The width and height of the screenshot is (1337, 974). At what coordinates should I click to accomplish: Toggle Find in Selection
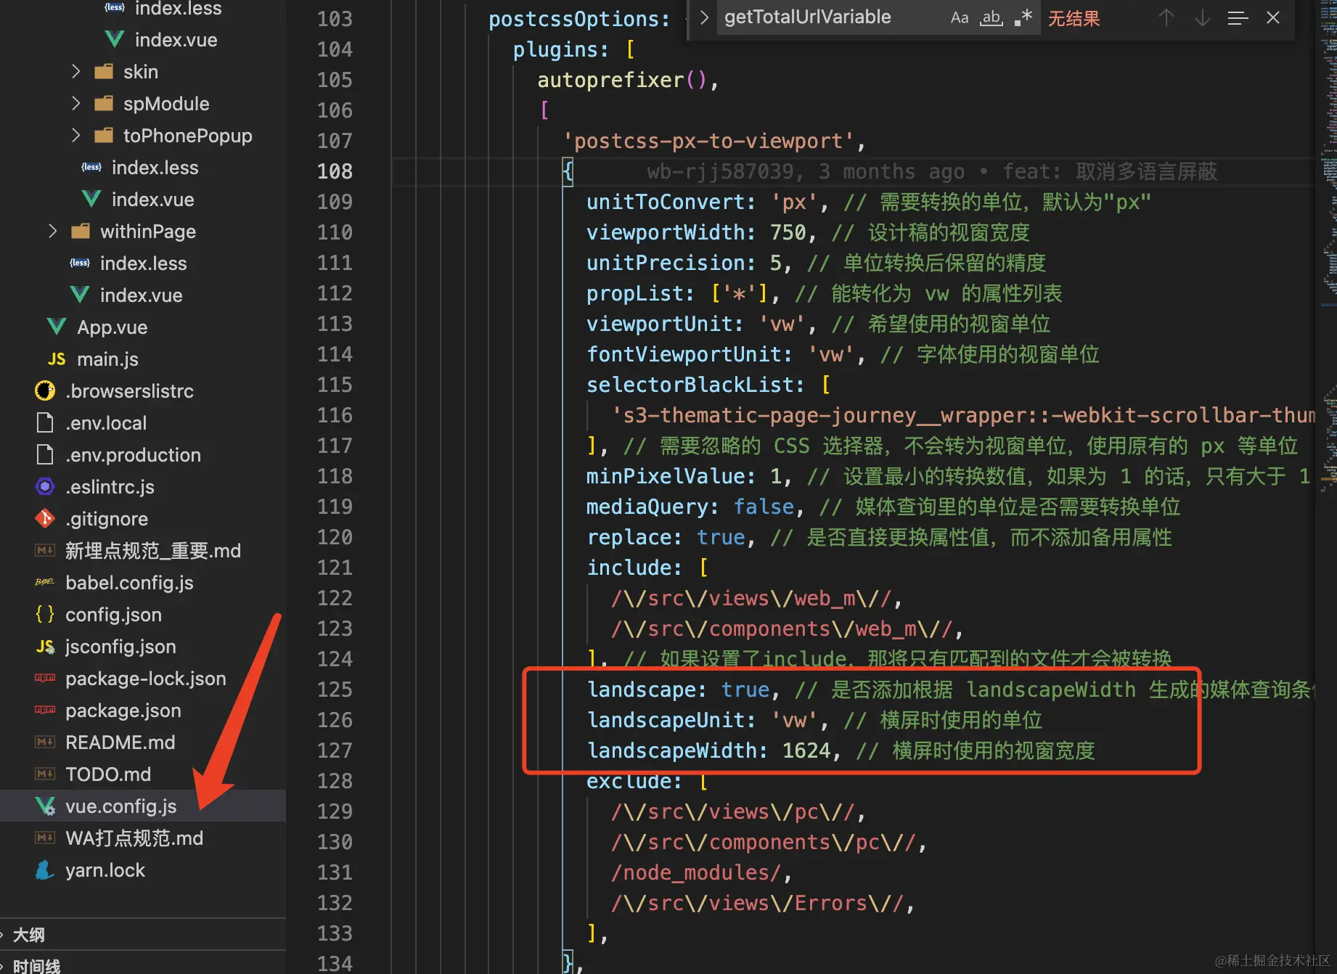[x=1238, y=18]
